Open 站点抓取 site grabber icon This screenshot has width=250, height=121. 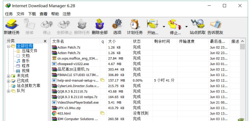[198, 24]
